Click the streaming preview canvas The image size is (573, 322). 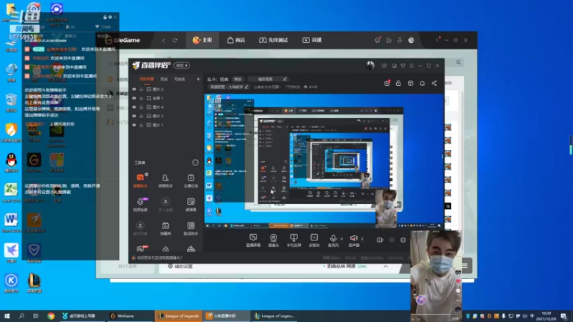point(324,160)
